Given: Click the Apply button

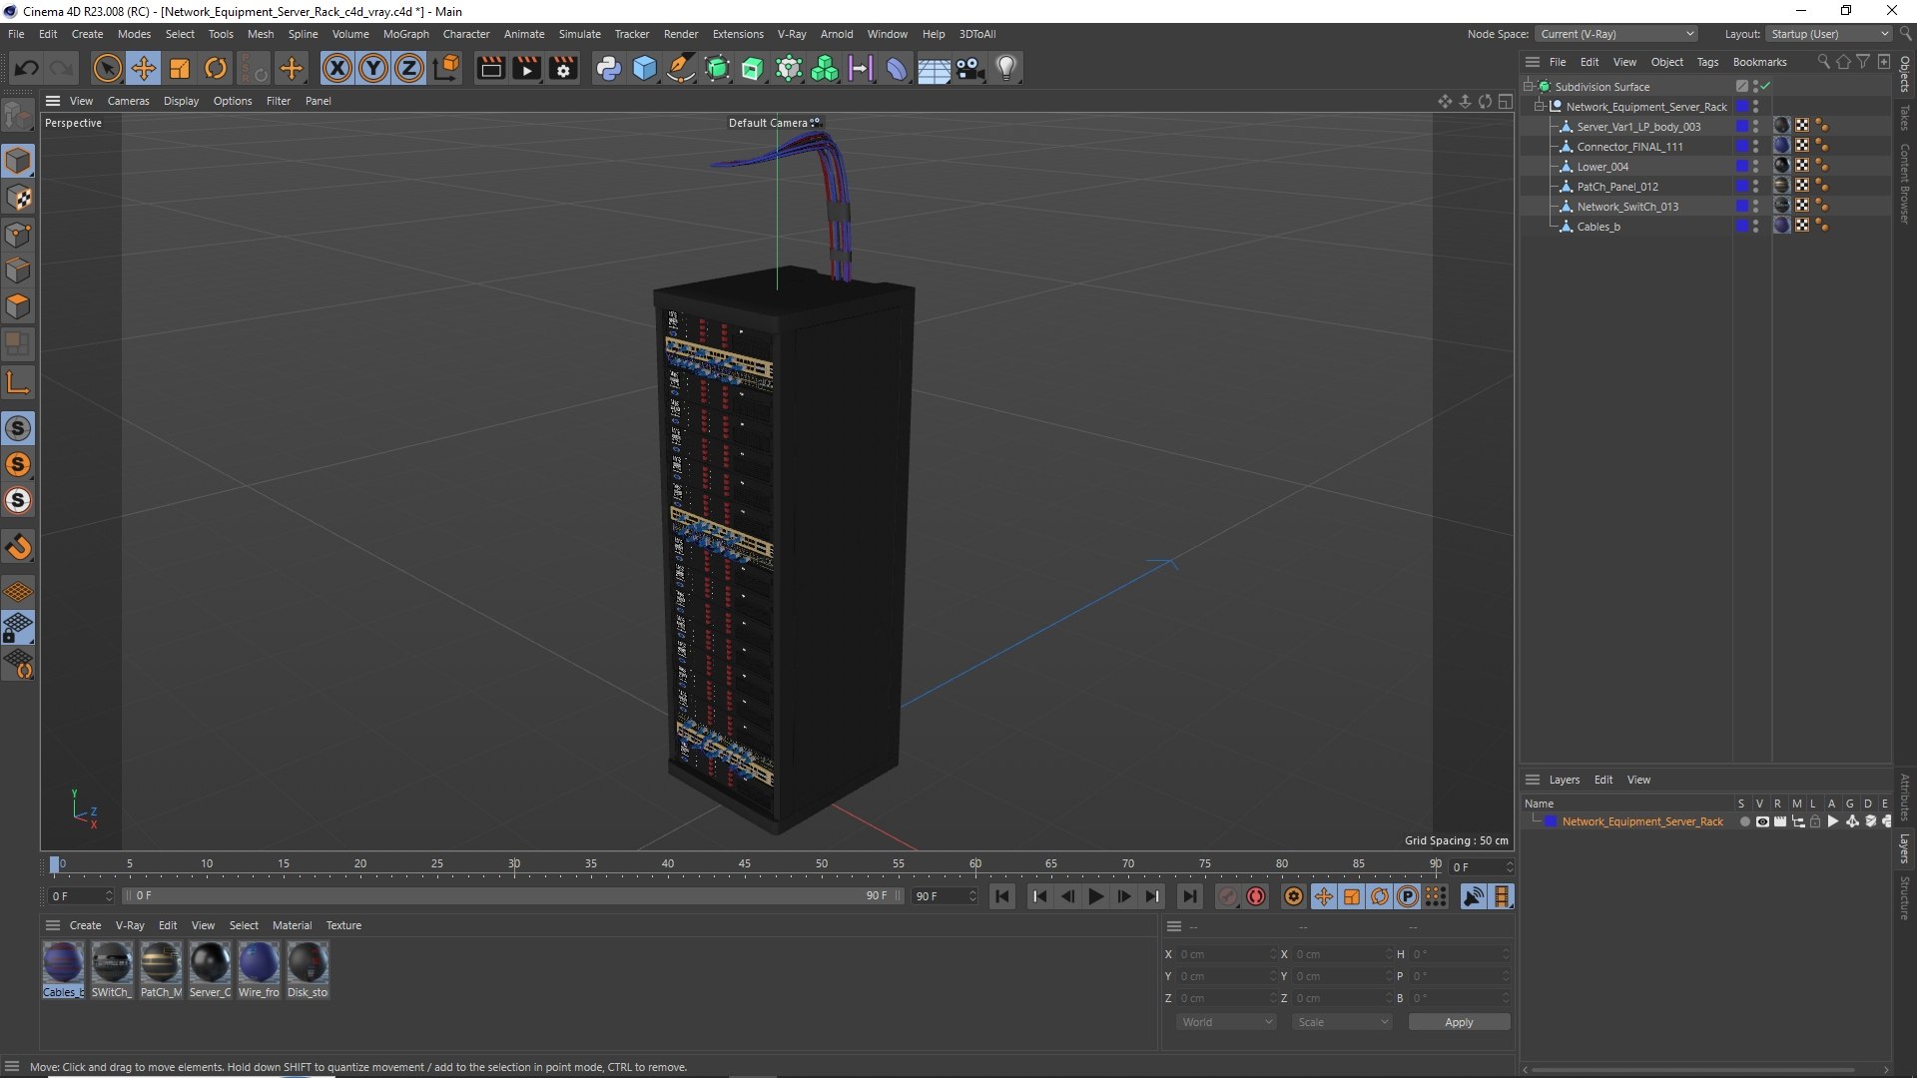Looking at the screenshot, I should tap(1459, 1022).
